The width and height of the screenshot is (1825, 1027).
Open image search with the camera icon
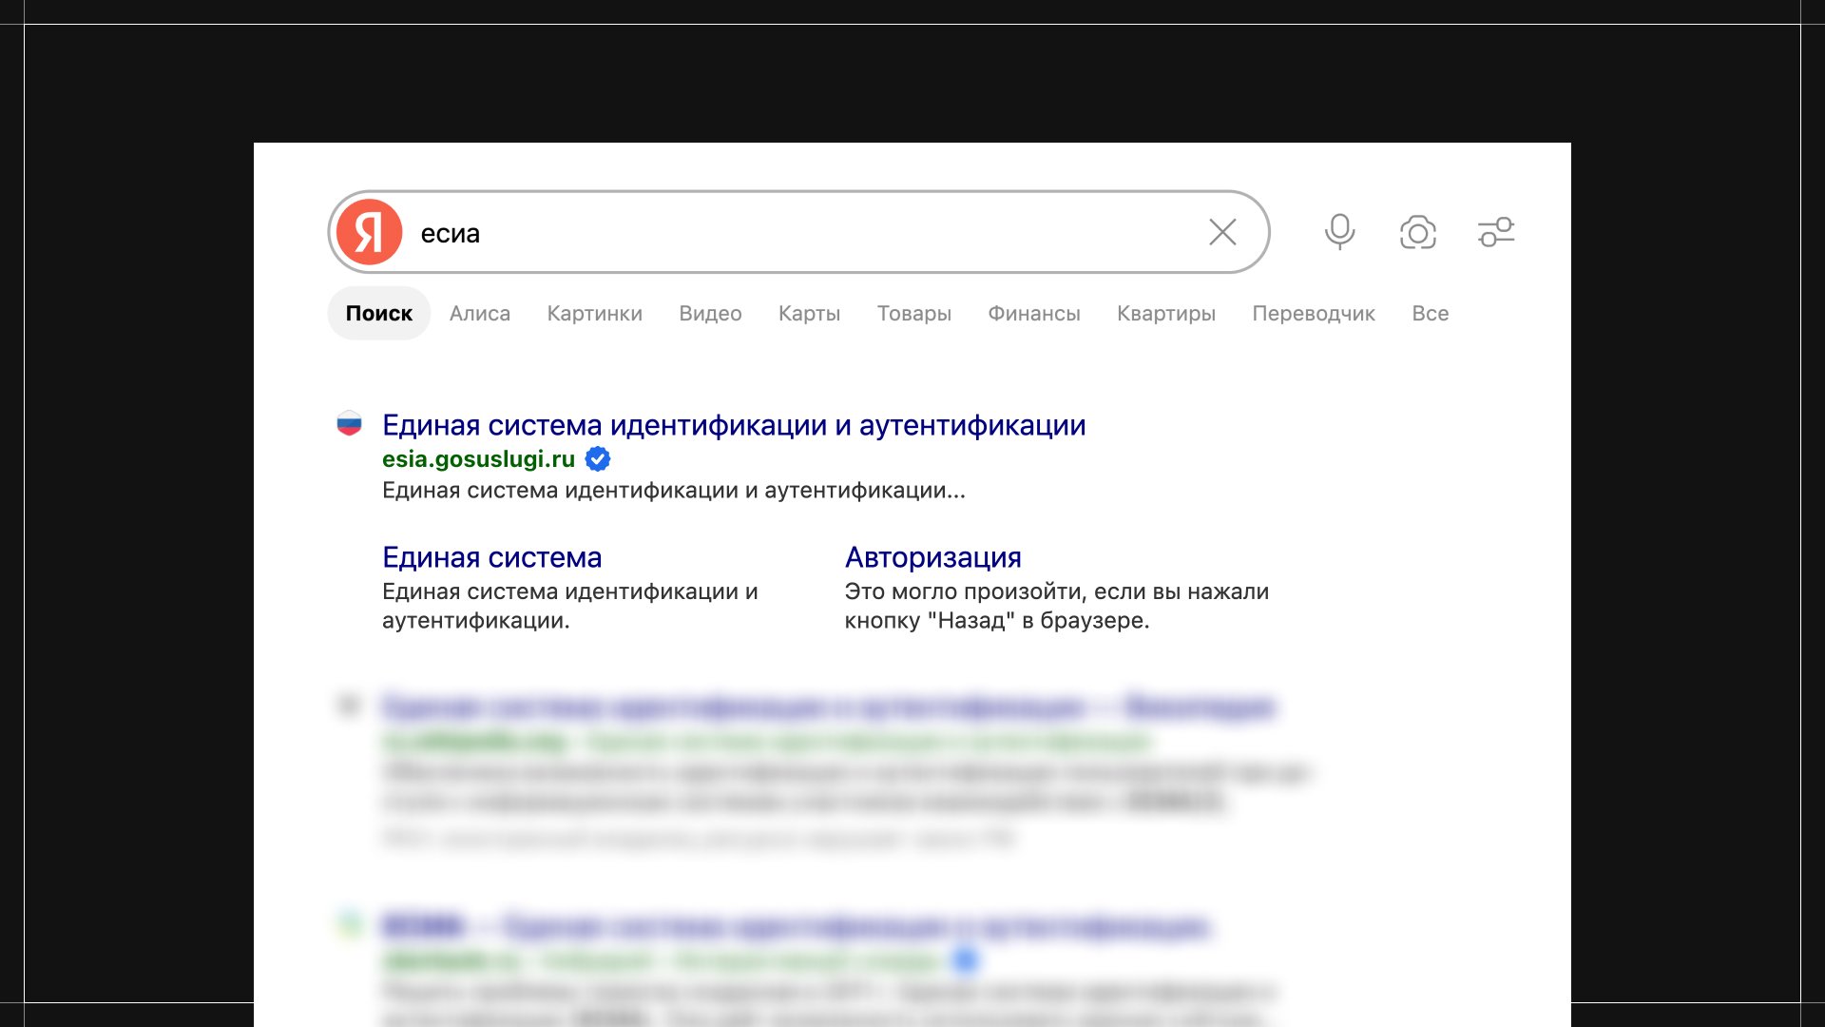click(1418, 232)
